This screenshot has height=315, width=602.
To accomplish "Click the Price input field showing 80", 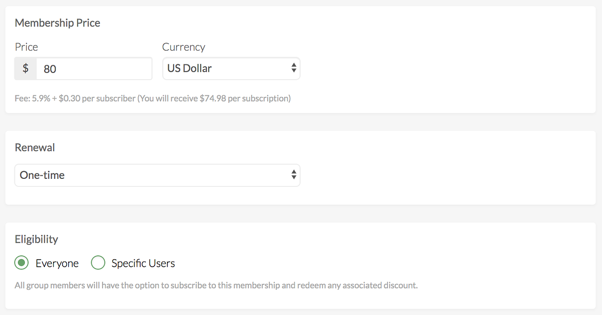I will click(x=94, y=69).
